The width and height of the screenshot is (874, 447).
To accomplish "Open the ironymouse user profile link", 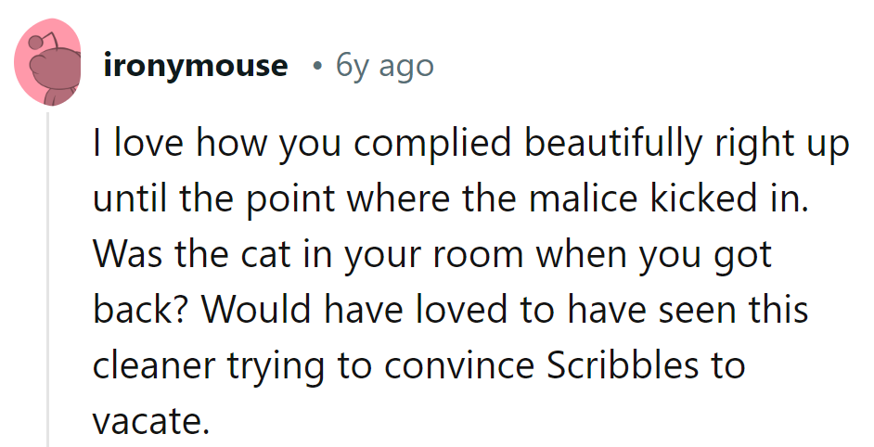I will [x=196, y=66].
